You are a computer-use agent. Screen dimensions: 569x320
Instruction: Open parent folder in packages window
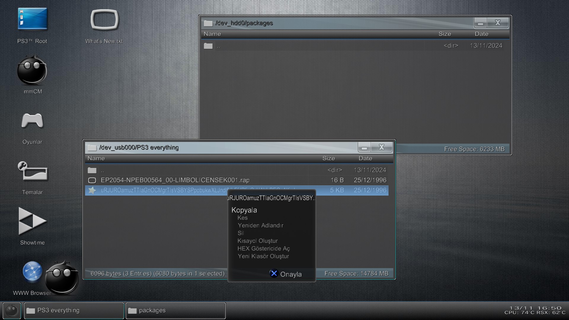(x=219, y=46)
